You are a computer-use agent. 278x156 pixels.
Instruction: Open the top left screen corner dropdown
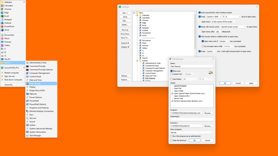(x=233, y=27)
